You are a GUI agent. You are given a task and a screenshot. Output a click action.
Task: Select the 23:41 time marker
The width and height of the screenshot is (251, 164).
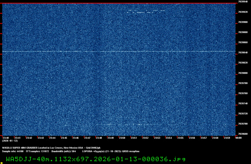tap(18, 138)
